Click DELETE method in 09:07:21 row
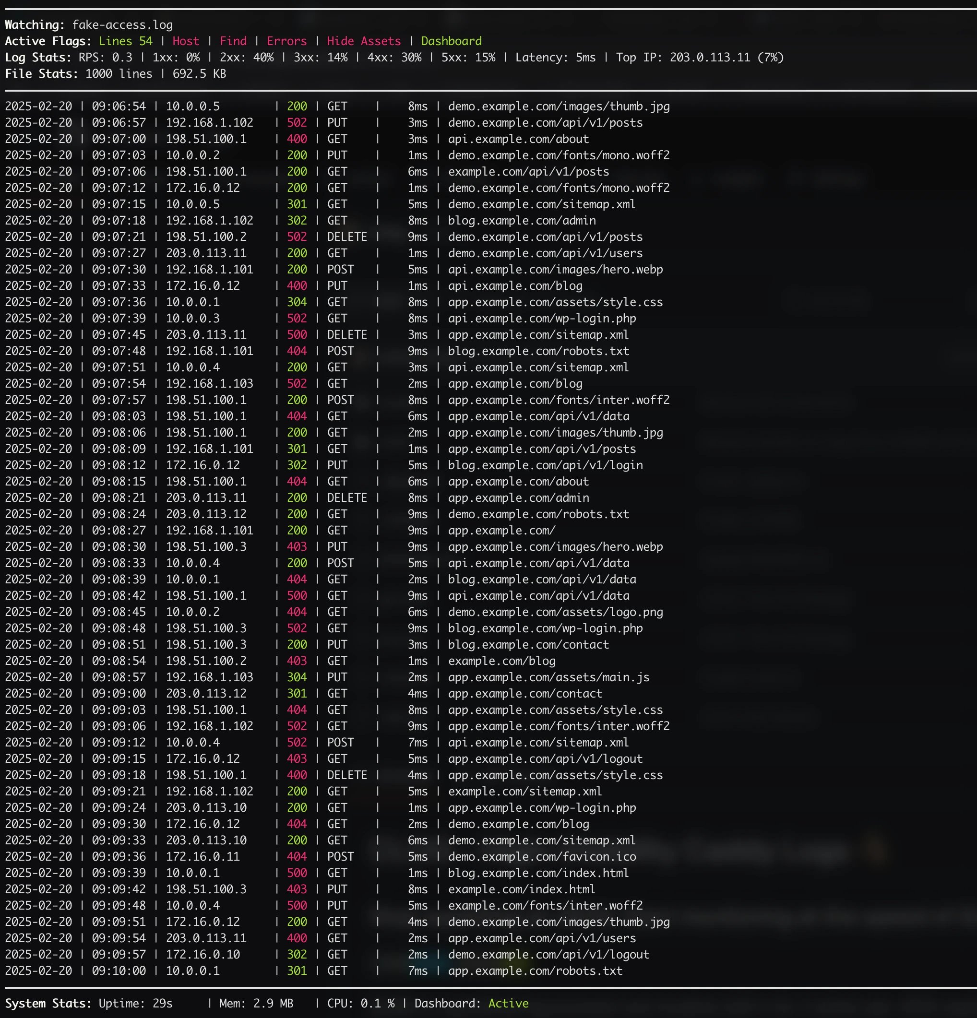This screenshot has width=977, height=1018. (347, 237)
